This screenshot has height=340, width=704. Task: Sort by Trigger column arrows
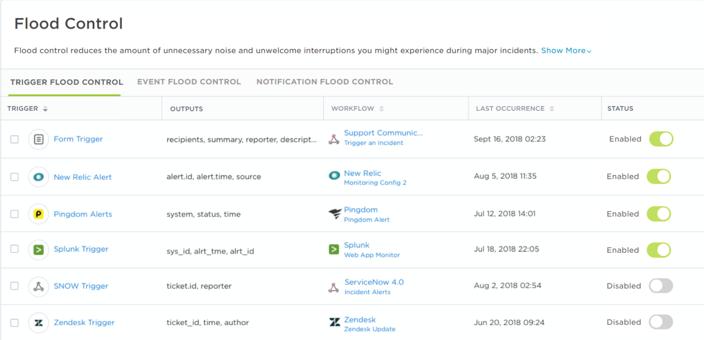(46, 109)
